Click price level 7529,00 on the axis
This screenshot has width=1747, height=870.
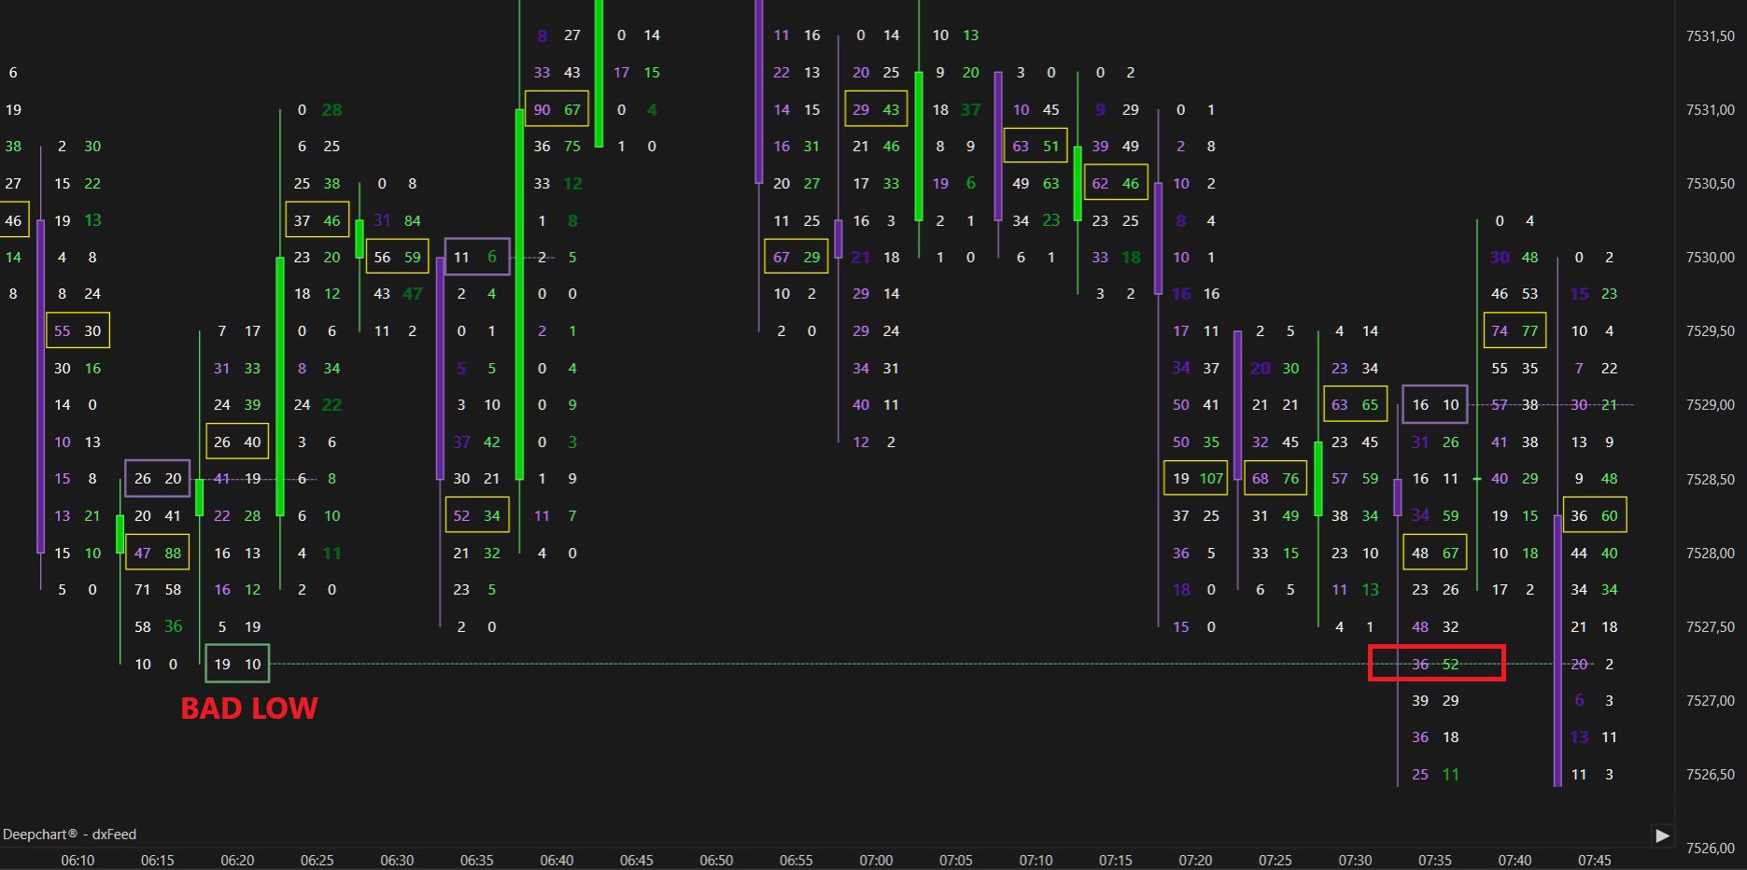(x=1711, y=405)
